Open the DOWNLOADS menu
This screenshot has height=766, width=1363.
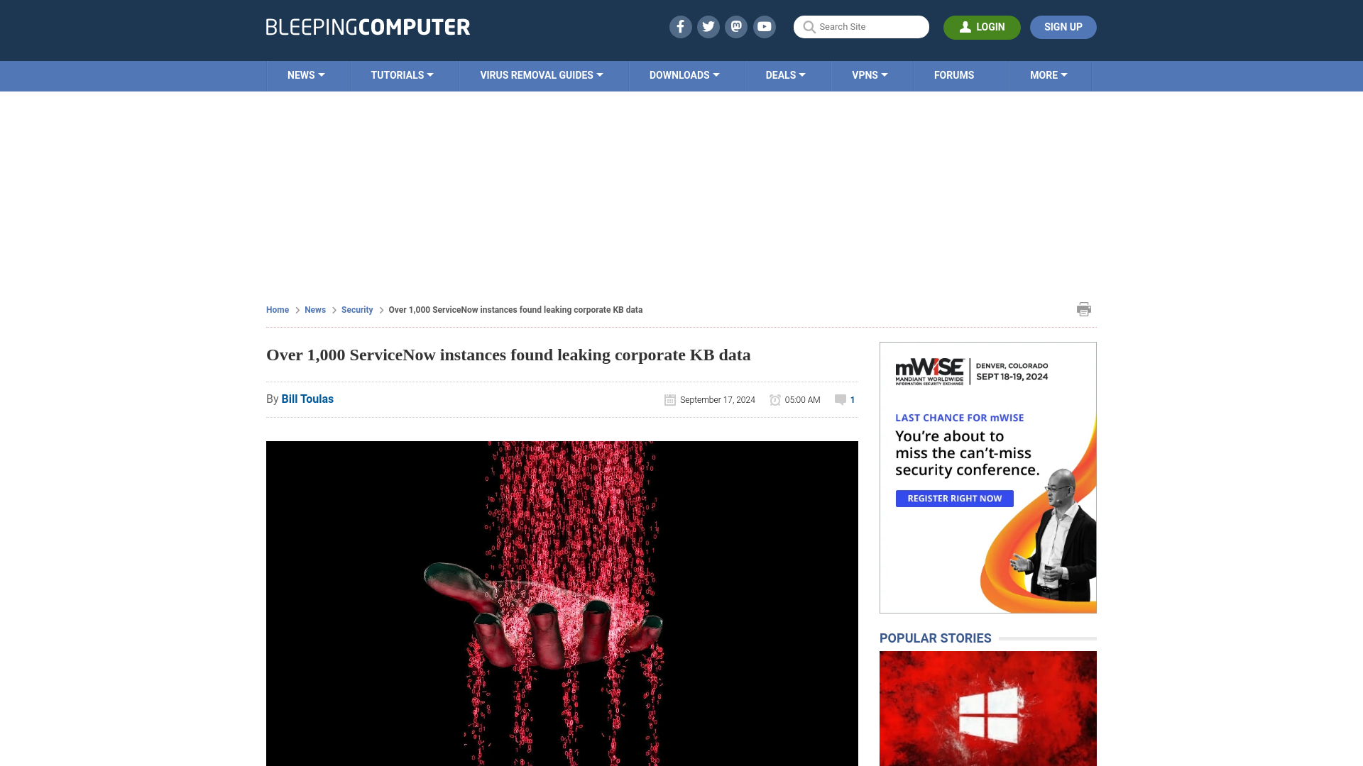pyautogui.click(x=684, y=74)
